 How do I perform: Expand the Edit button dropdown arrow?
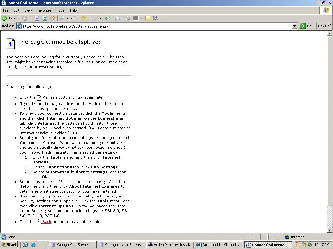pos(141,18)
